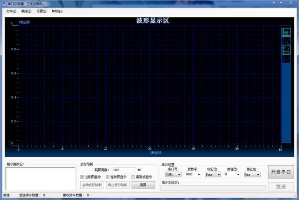The width and height of the screenshot is (299, 200).
Task: Click the axis icon below Auto icon
Action: point(286,59)
